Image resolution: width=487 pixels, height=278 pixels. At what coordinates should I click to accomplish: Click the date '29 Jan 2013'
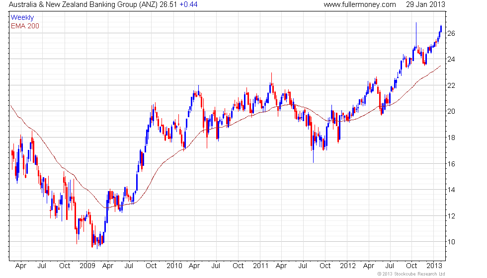(x=425, y=4)
